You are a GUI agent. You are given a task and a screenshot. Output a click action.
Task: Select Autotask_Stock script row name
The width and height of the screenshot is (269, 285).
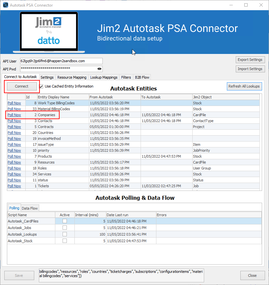coord(31,241)
